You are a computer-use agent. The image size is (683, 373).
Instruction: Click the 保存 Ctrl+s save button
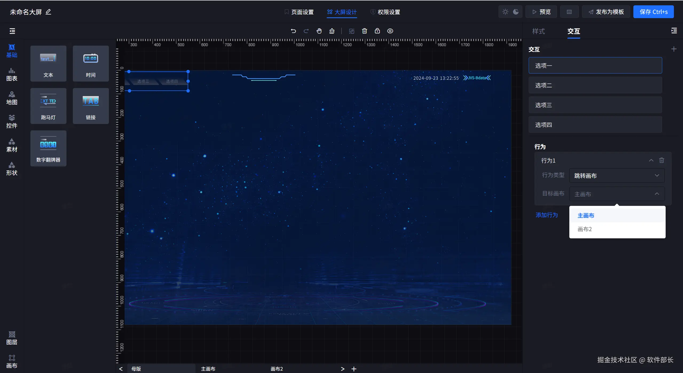click(653, 12)
